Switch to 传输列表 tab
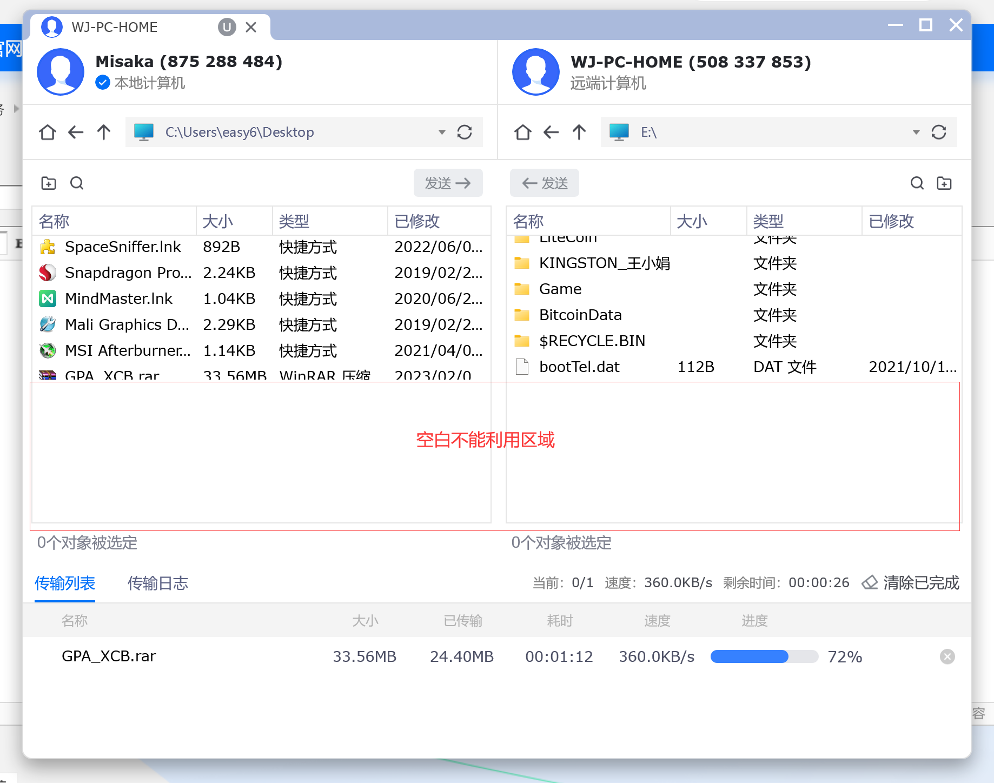 pyautogui.click(x=65, y=583)
